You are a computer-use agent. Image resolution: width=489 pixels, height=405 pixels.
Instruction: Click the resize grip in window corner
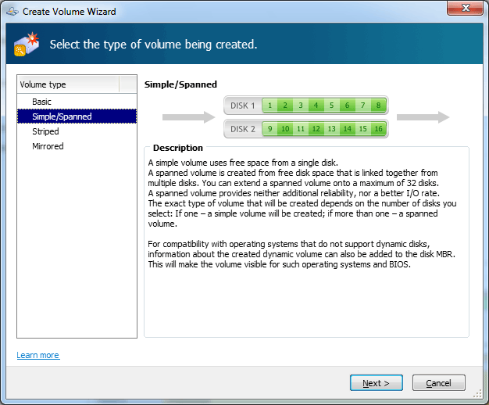(477, 394)
